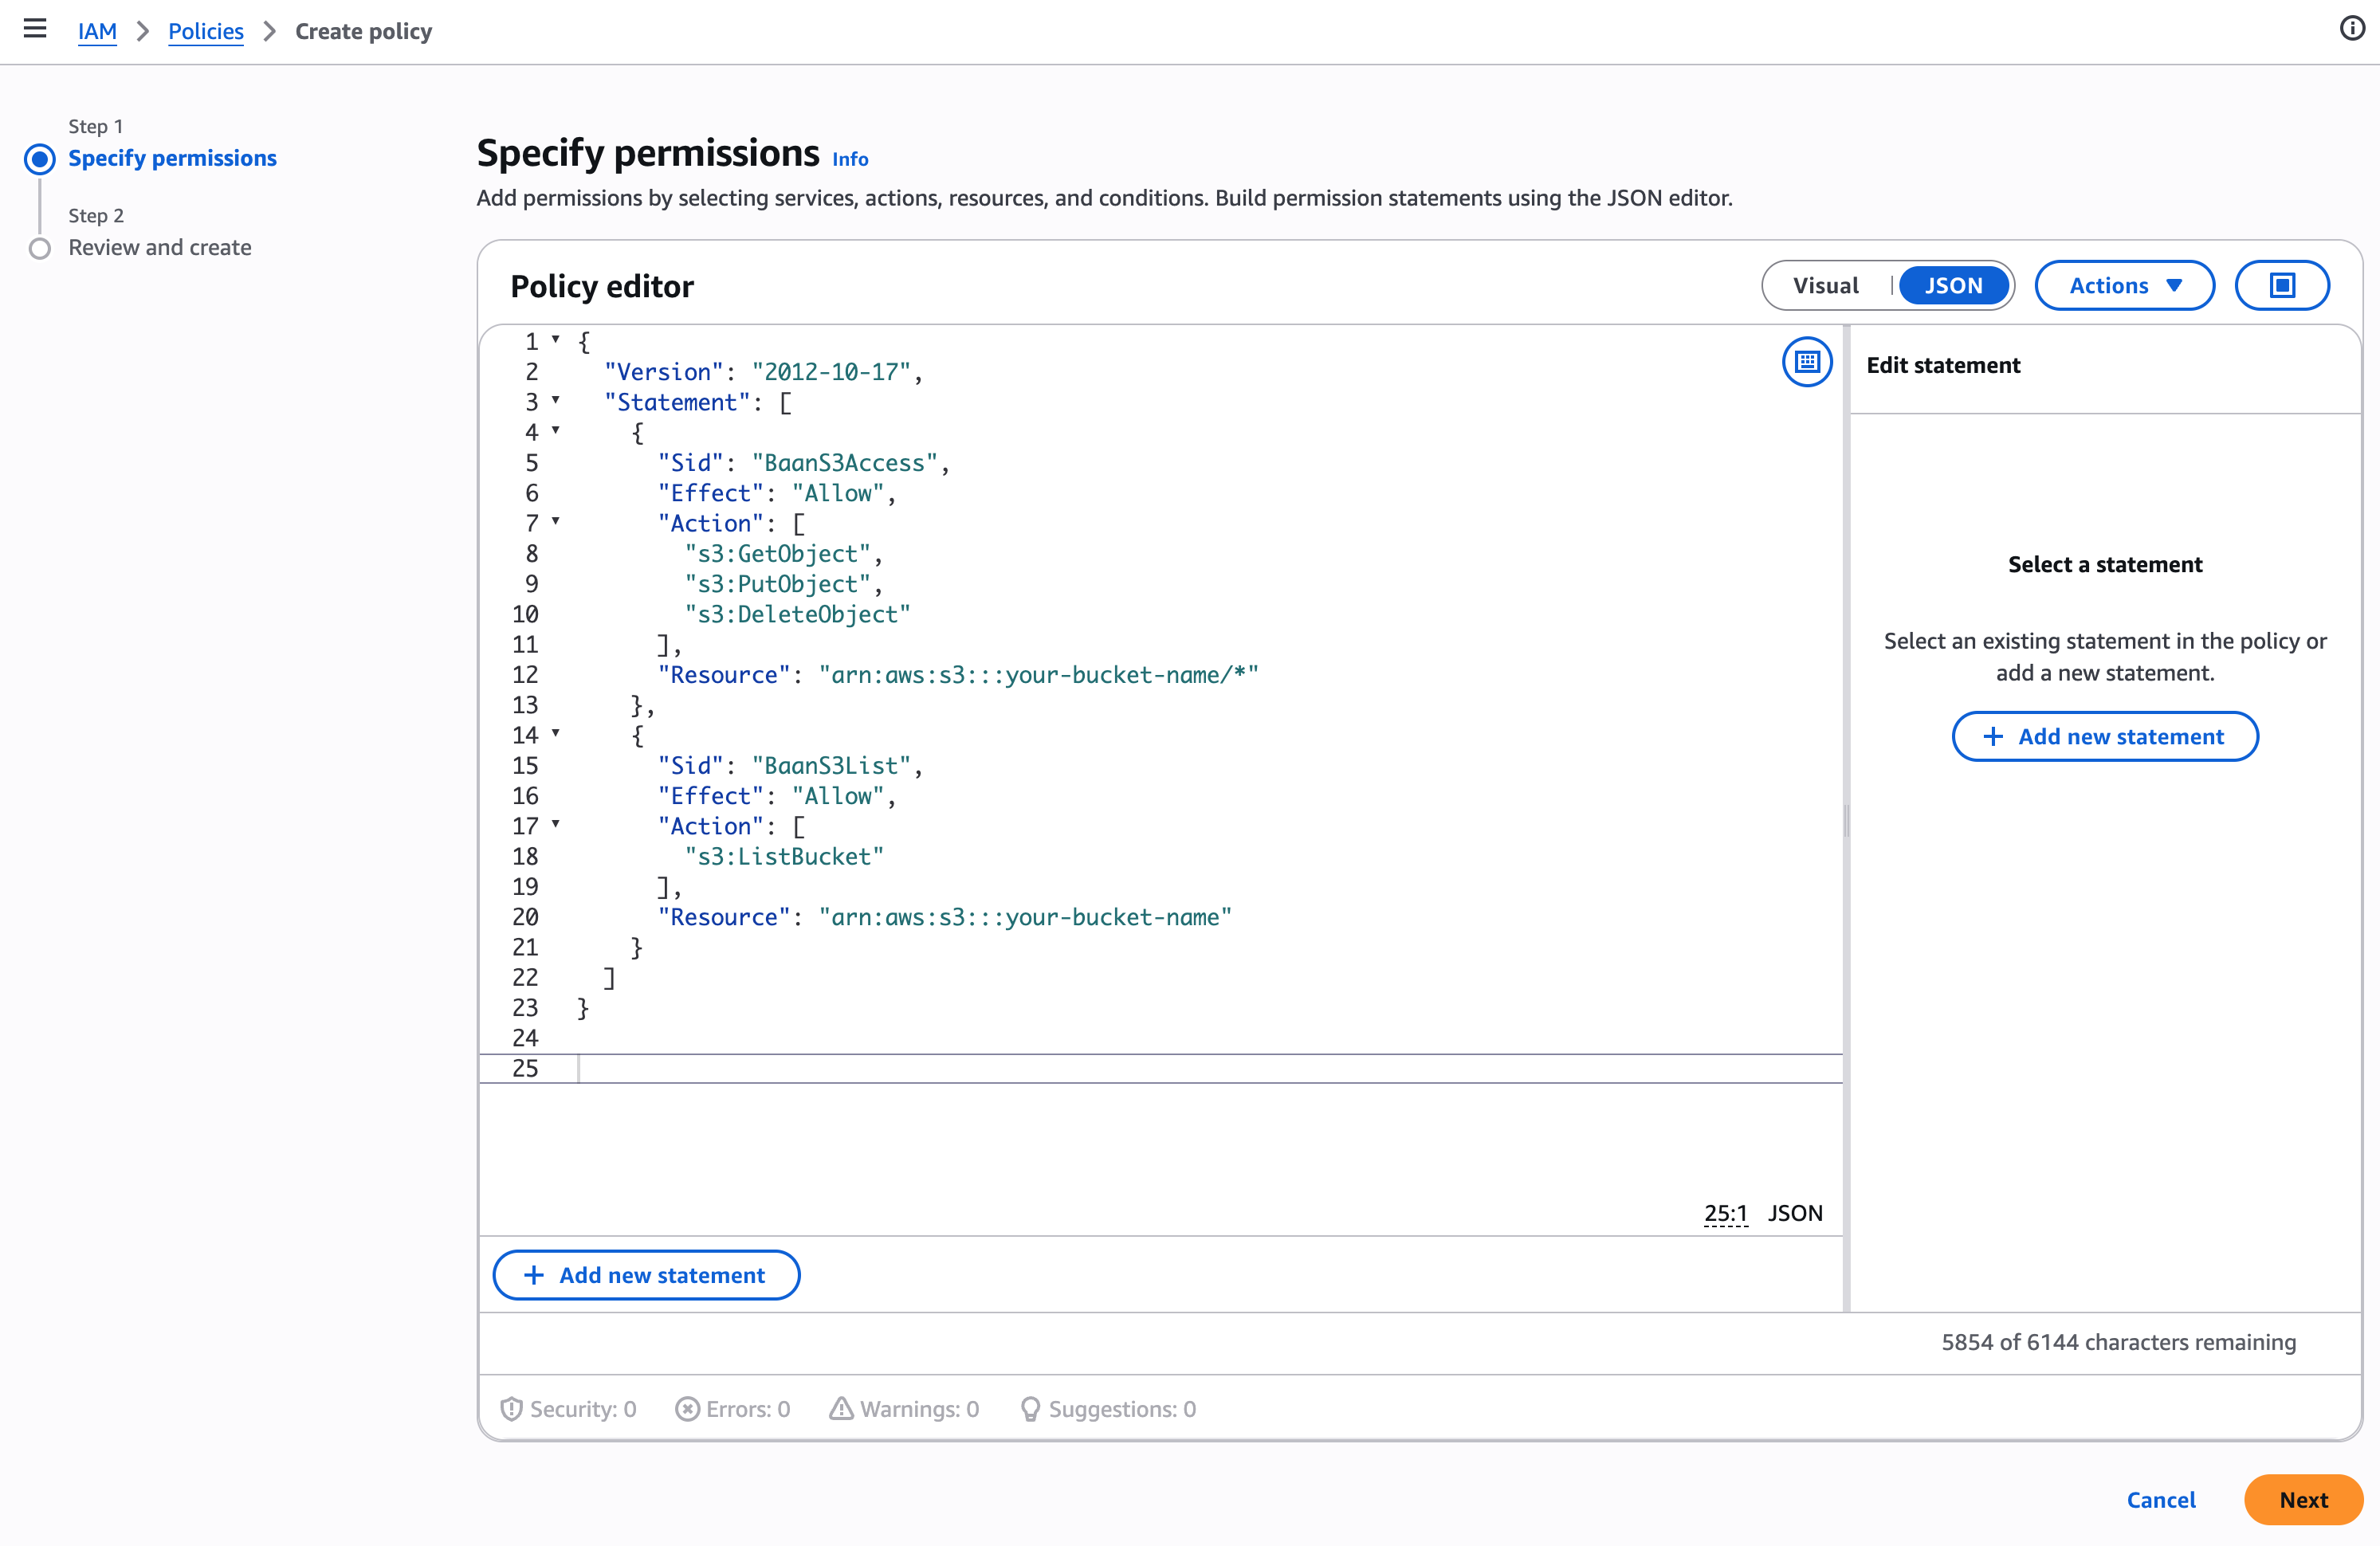Switch the editor to JSON mode
2380x1546 pixels.
(1953, 286)
